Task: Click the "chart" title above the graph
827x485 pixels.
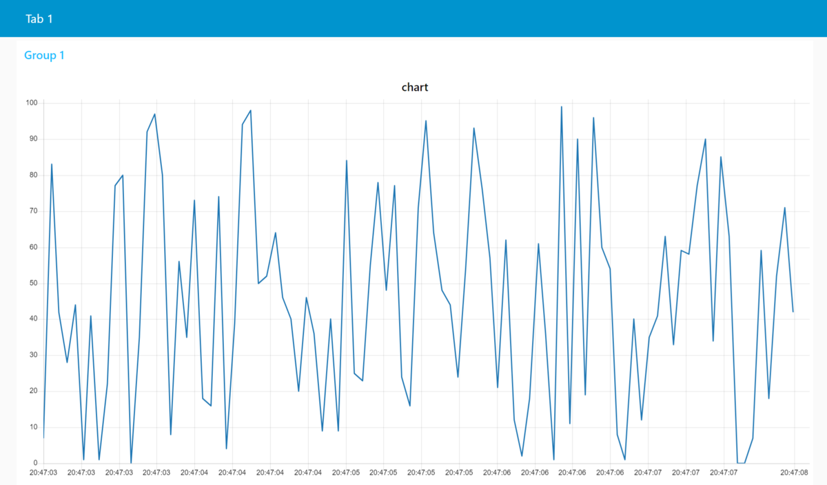Action: pos(415,87)
